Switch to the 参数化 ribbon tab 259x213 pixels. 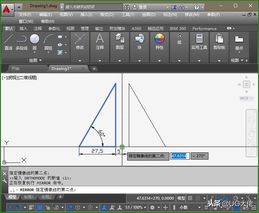pos(54,29)
